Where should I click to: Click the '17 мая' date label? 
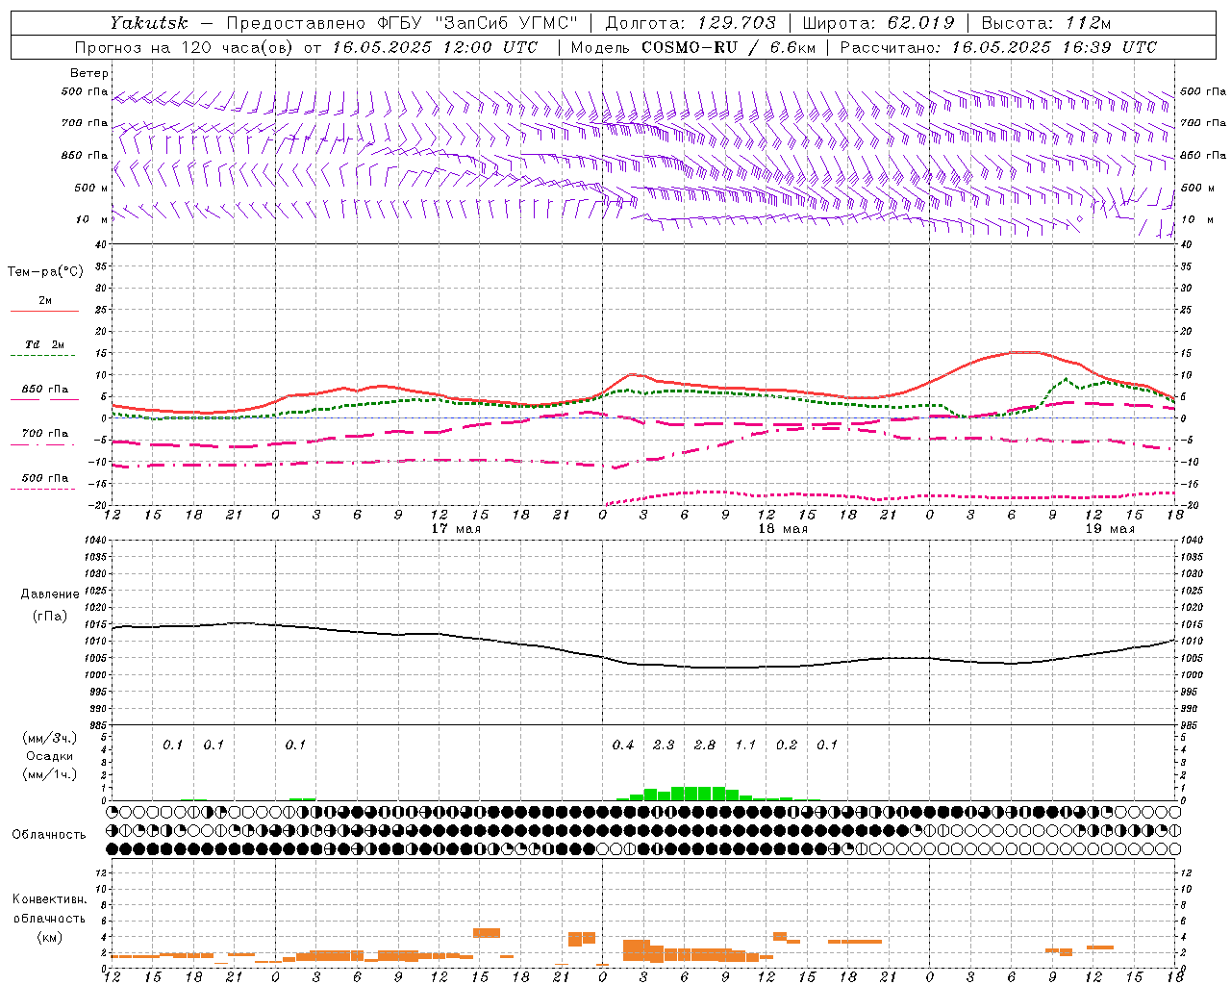click(456, 529)
